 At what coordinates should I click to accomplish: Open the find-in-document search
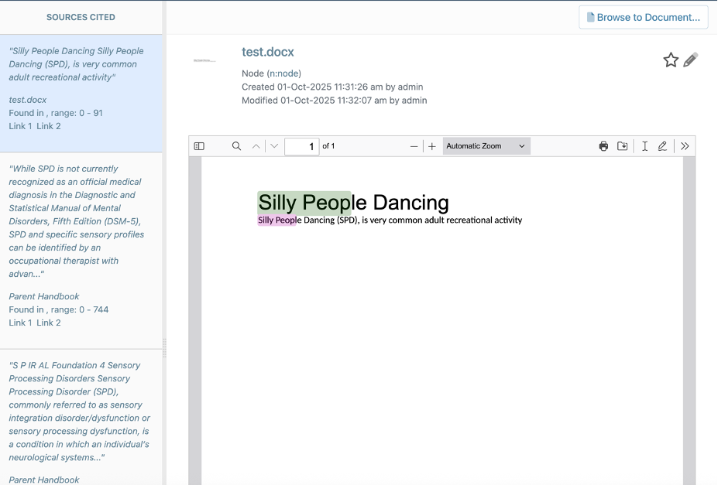click(237, 146)
